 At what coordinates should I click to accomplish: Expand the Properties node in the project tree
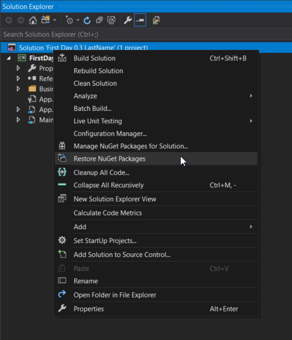point(18,68)
